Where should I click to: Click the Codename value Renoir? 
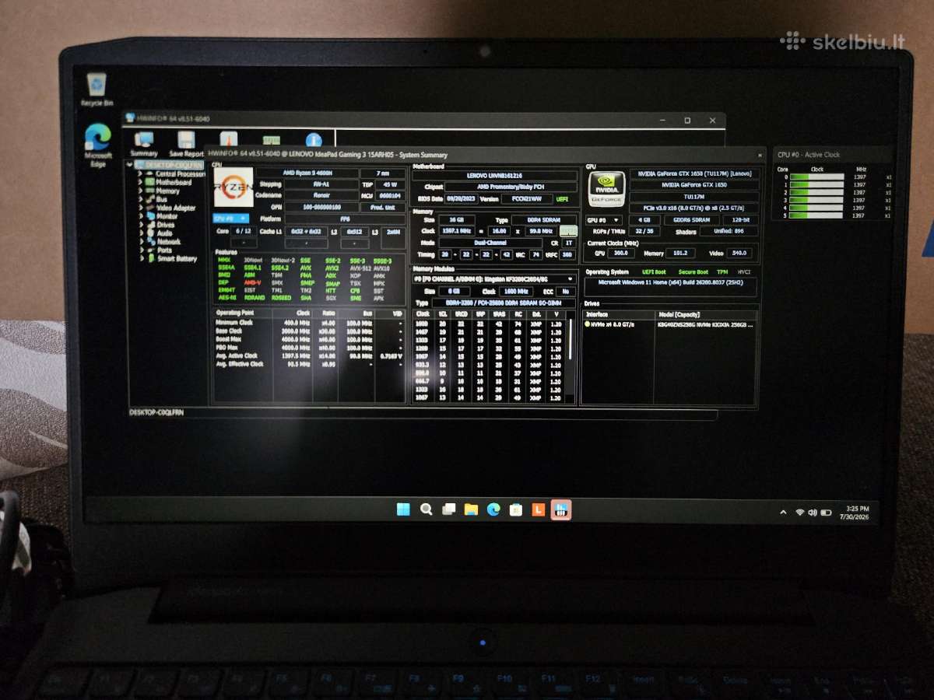[x=321, y=195]
